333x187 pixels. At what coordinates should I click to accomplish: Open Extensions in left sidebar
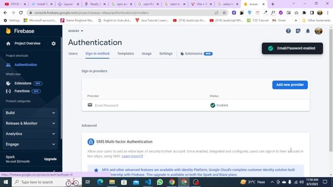point(23,83)
